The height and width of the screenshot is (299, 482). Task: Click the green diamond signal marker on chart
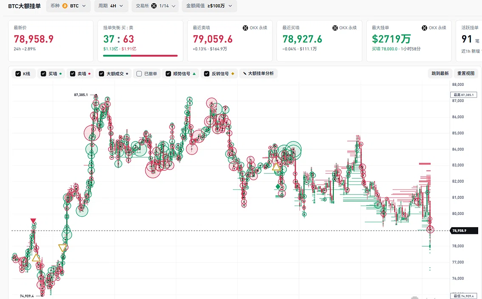(x=278, y=186)
